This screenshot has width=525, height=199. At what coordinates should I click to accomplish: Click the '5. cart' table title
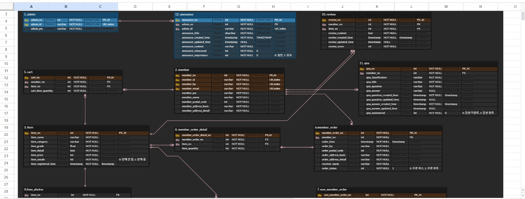click(x=28, y=72)
